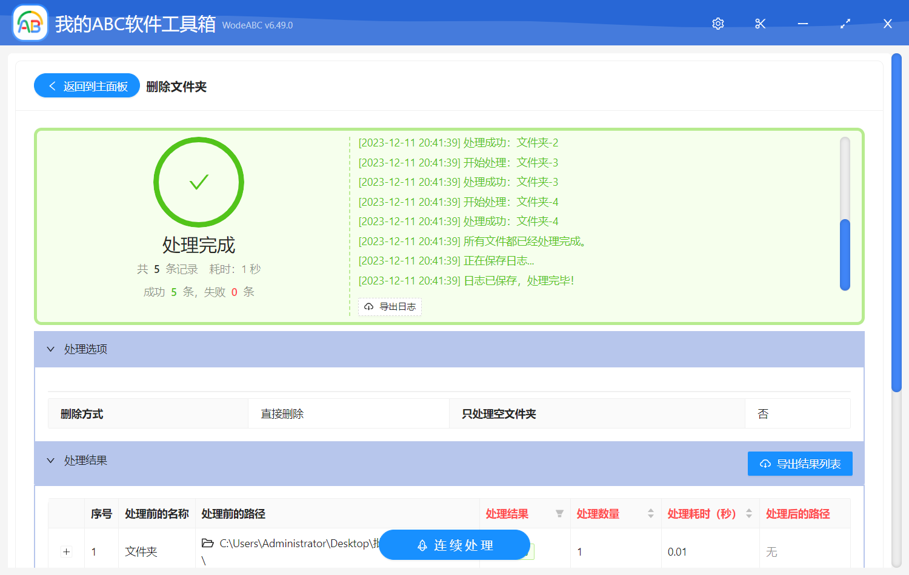
Task: Click the log panel scrollbar thumb
Action: [845, 254]
